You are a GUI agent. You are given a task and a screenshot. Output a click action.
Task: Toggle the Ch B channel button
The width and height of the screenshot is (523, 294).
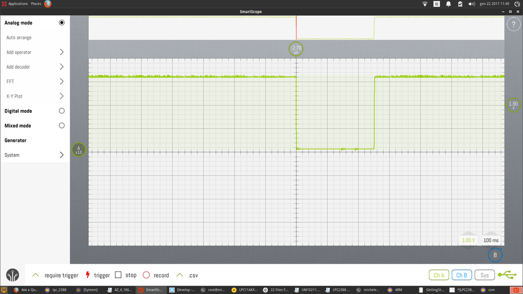click(x=462, y=275)
